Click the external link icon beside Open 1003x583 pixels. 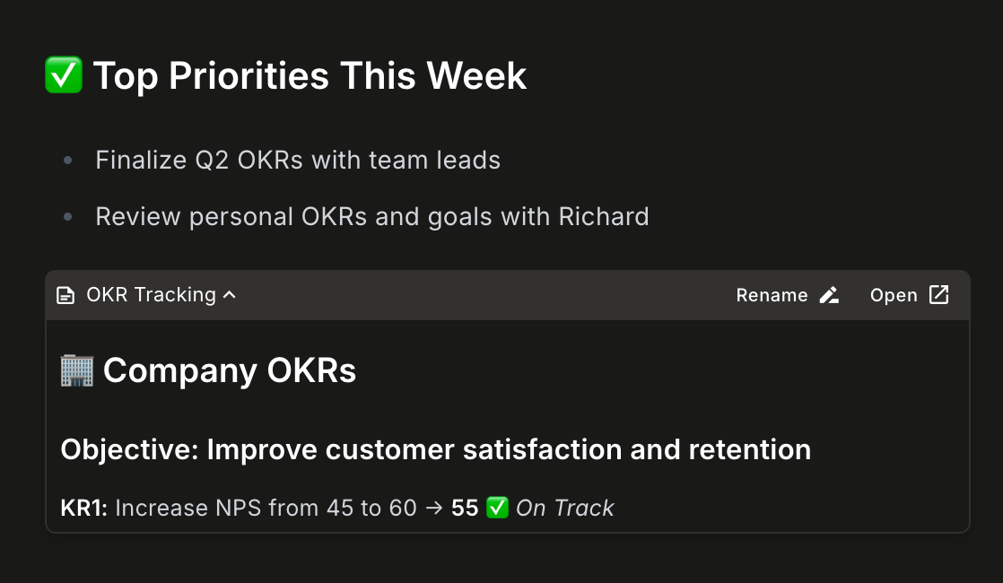[938, 294]
